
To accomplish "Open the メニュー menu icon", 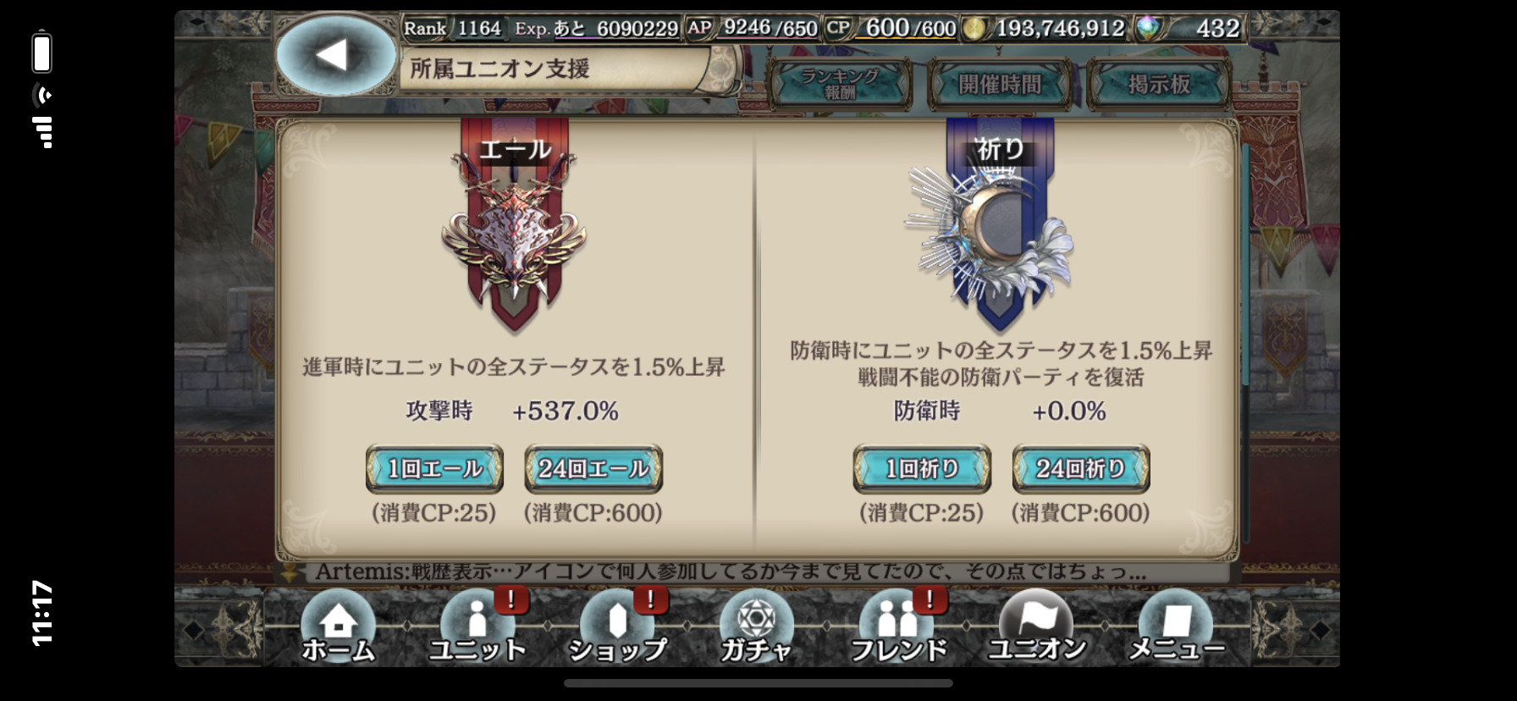I will pos(1176,627).
